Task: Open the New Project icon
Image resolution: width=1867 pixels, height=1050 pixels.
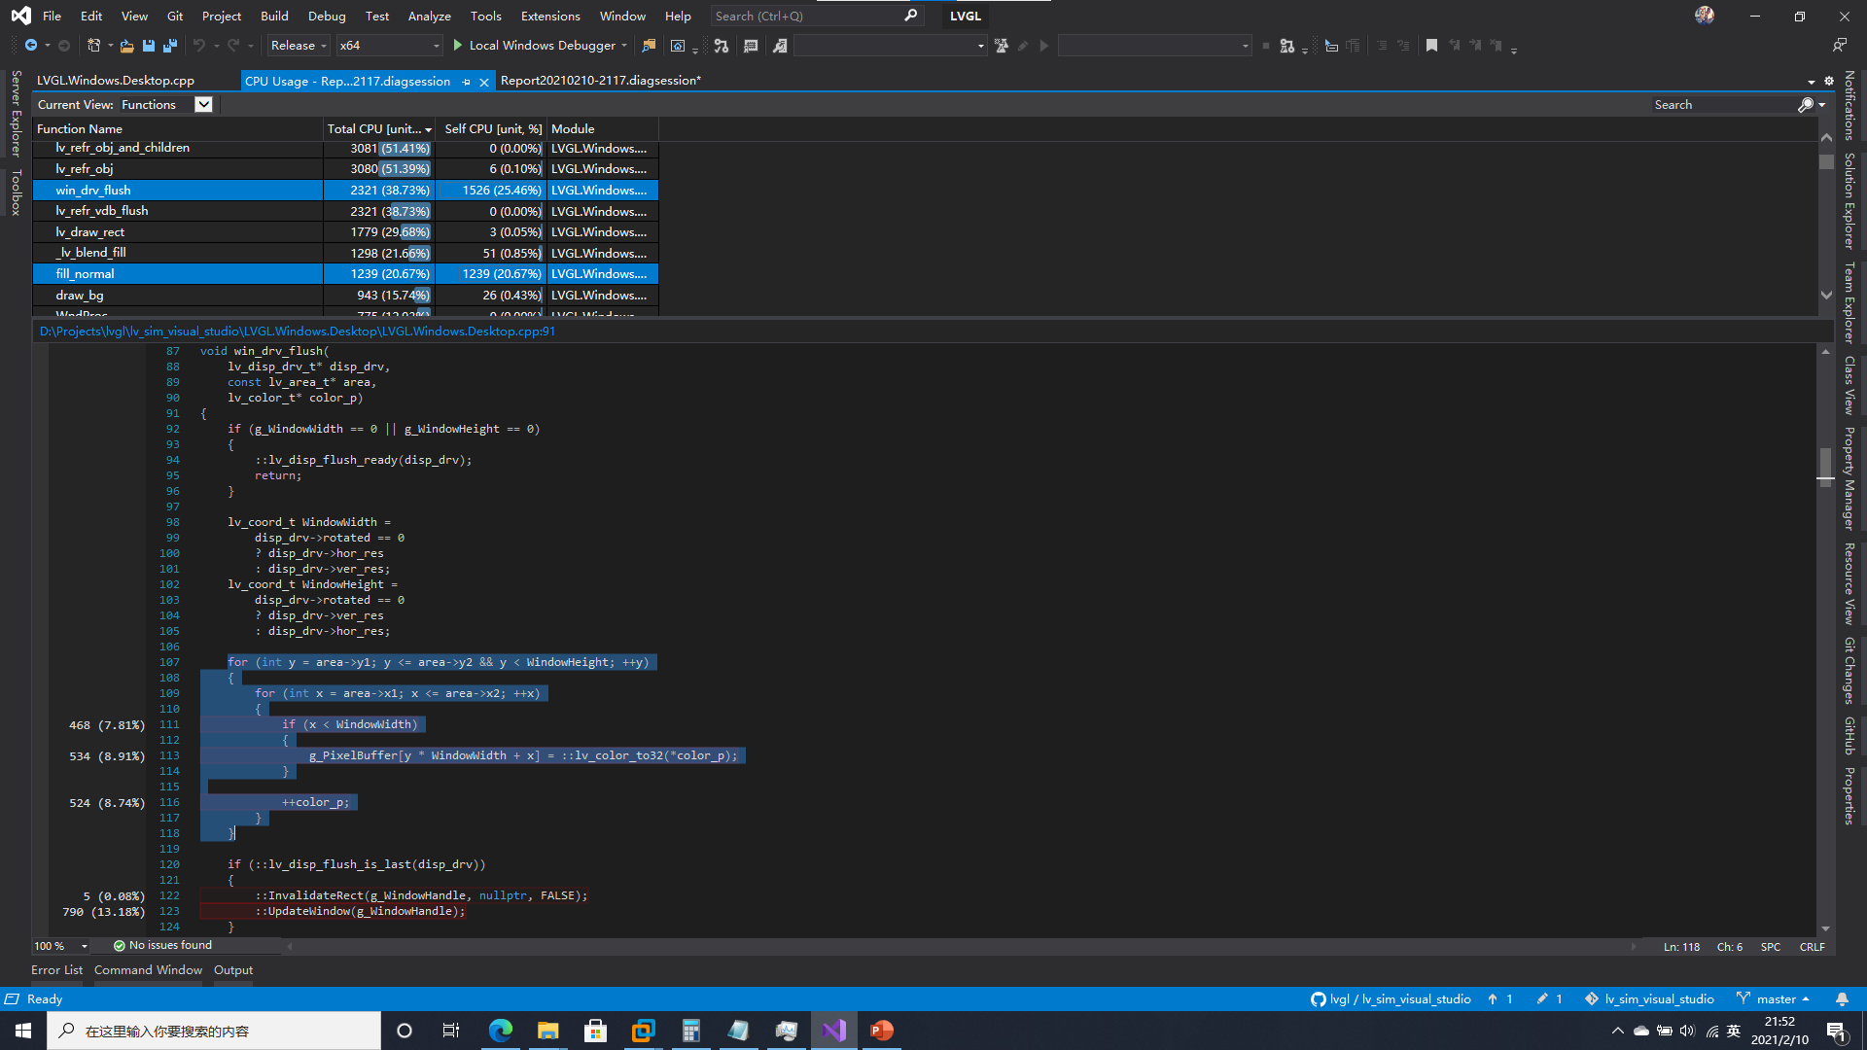Action: click(x=93, y=45)
